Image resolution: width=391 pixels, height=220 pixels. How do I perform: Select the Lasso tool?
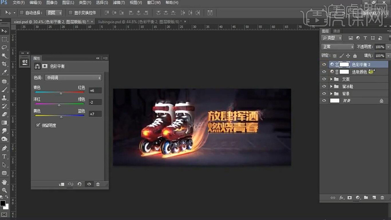(x=4, y=47)
